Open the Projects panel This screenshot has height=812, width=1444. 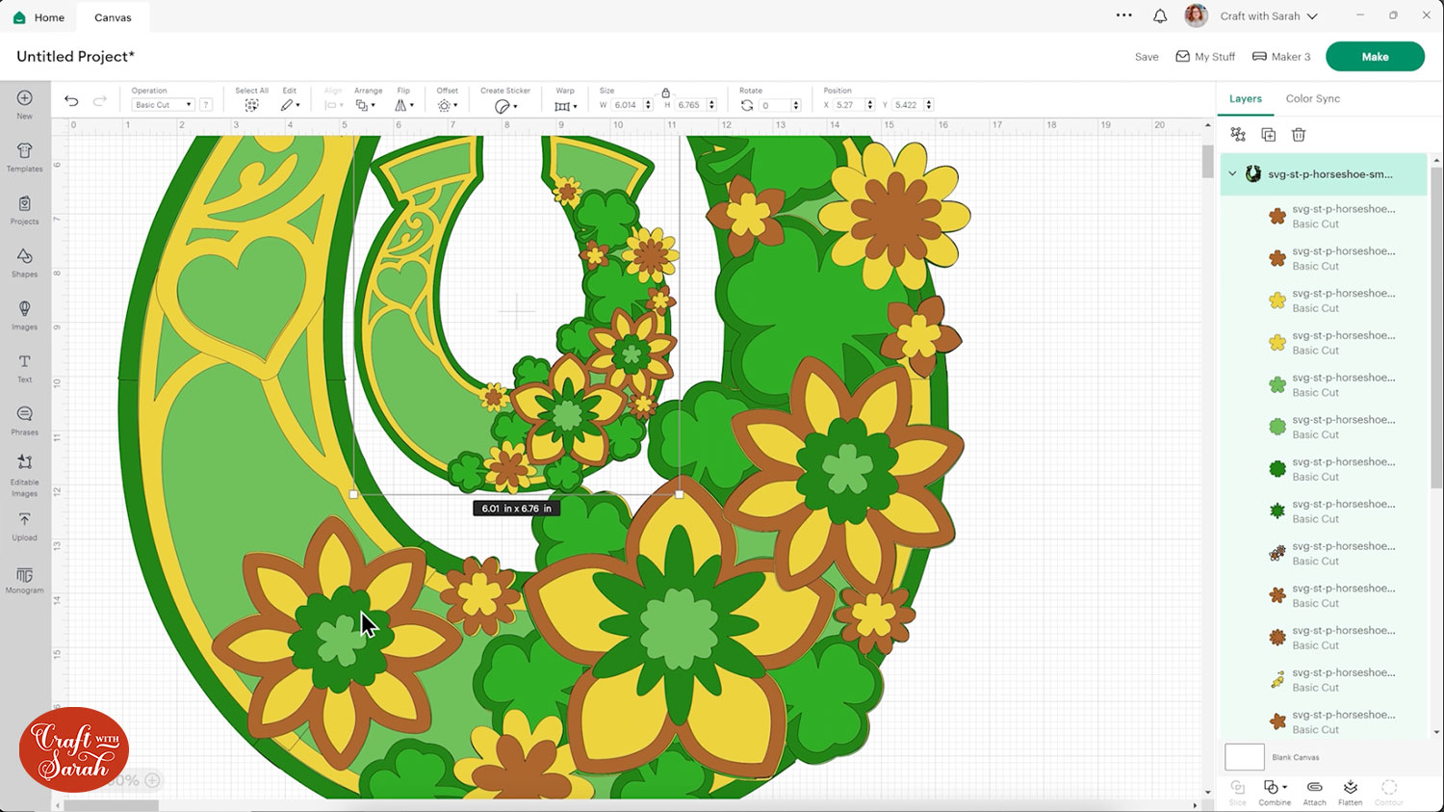24,210
